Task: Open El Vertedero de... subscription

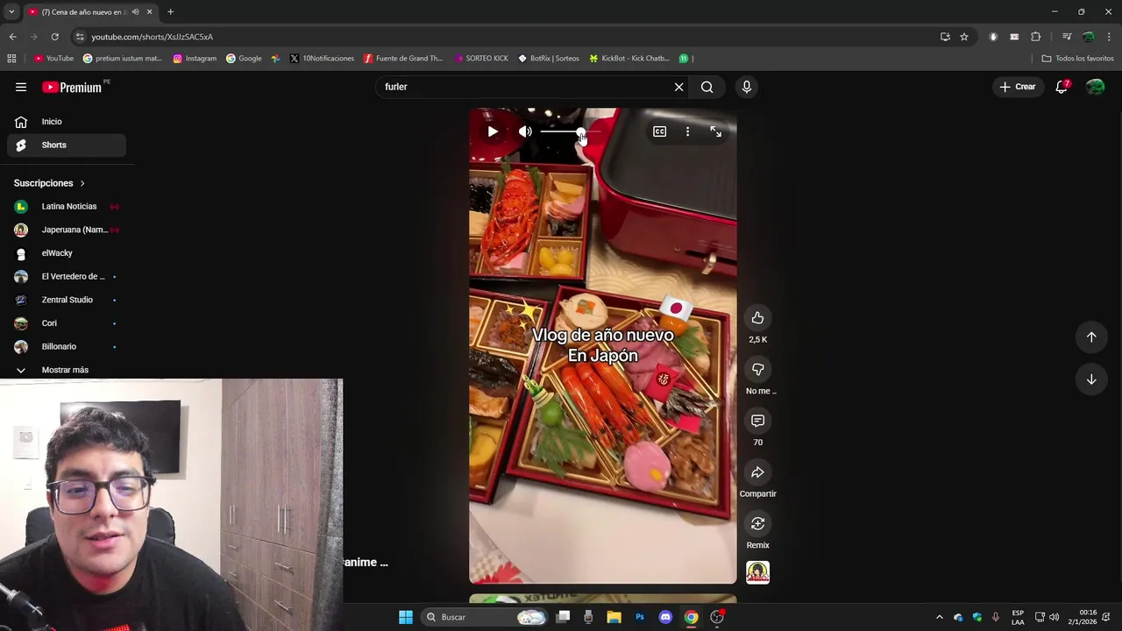Action: click(x=67, y=276)
